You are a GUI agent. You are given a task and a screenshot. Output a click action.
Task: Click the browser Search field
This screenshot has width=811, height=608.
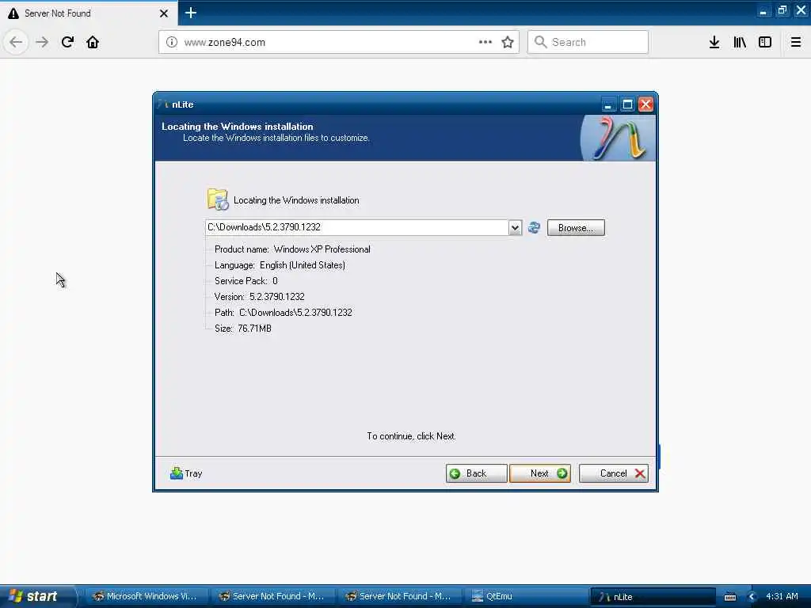pyautogui.click(x=588, y=42)
